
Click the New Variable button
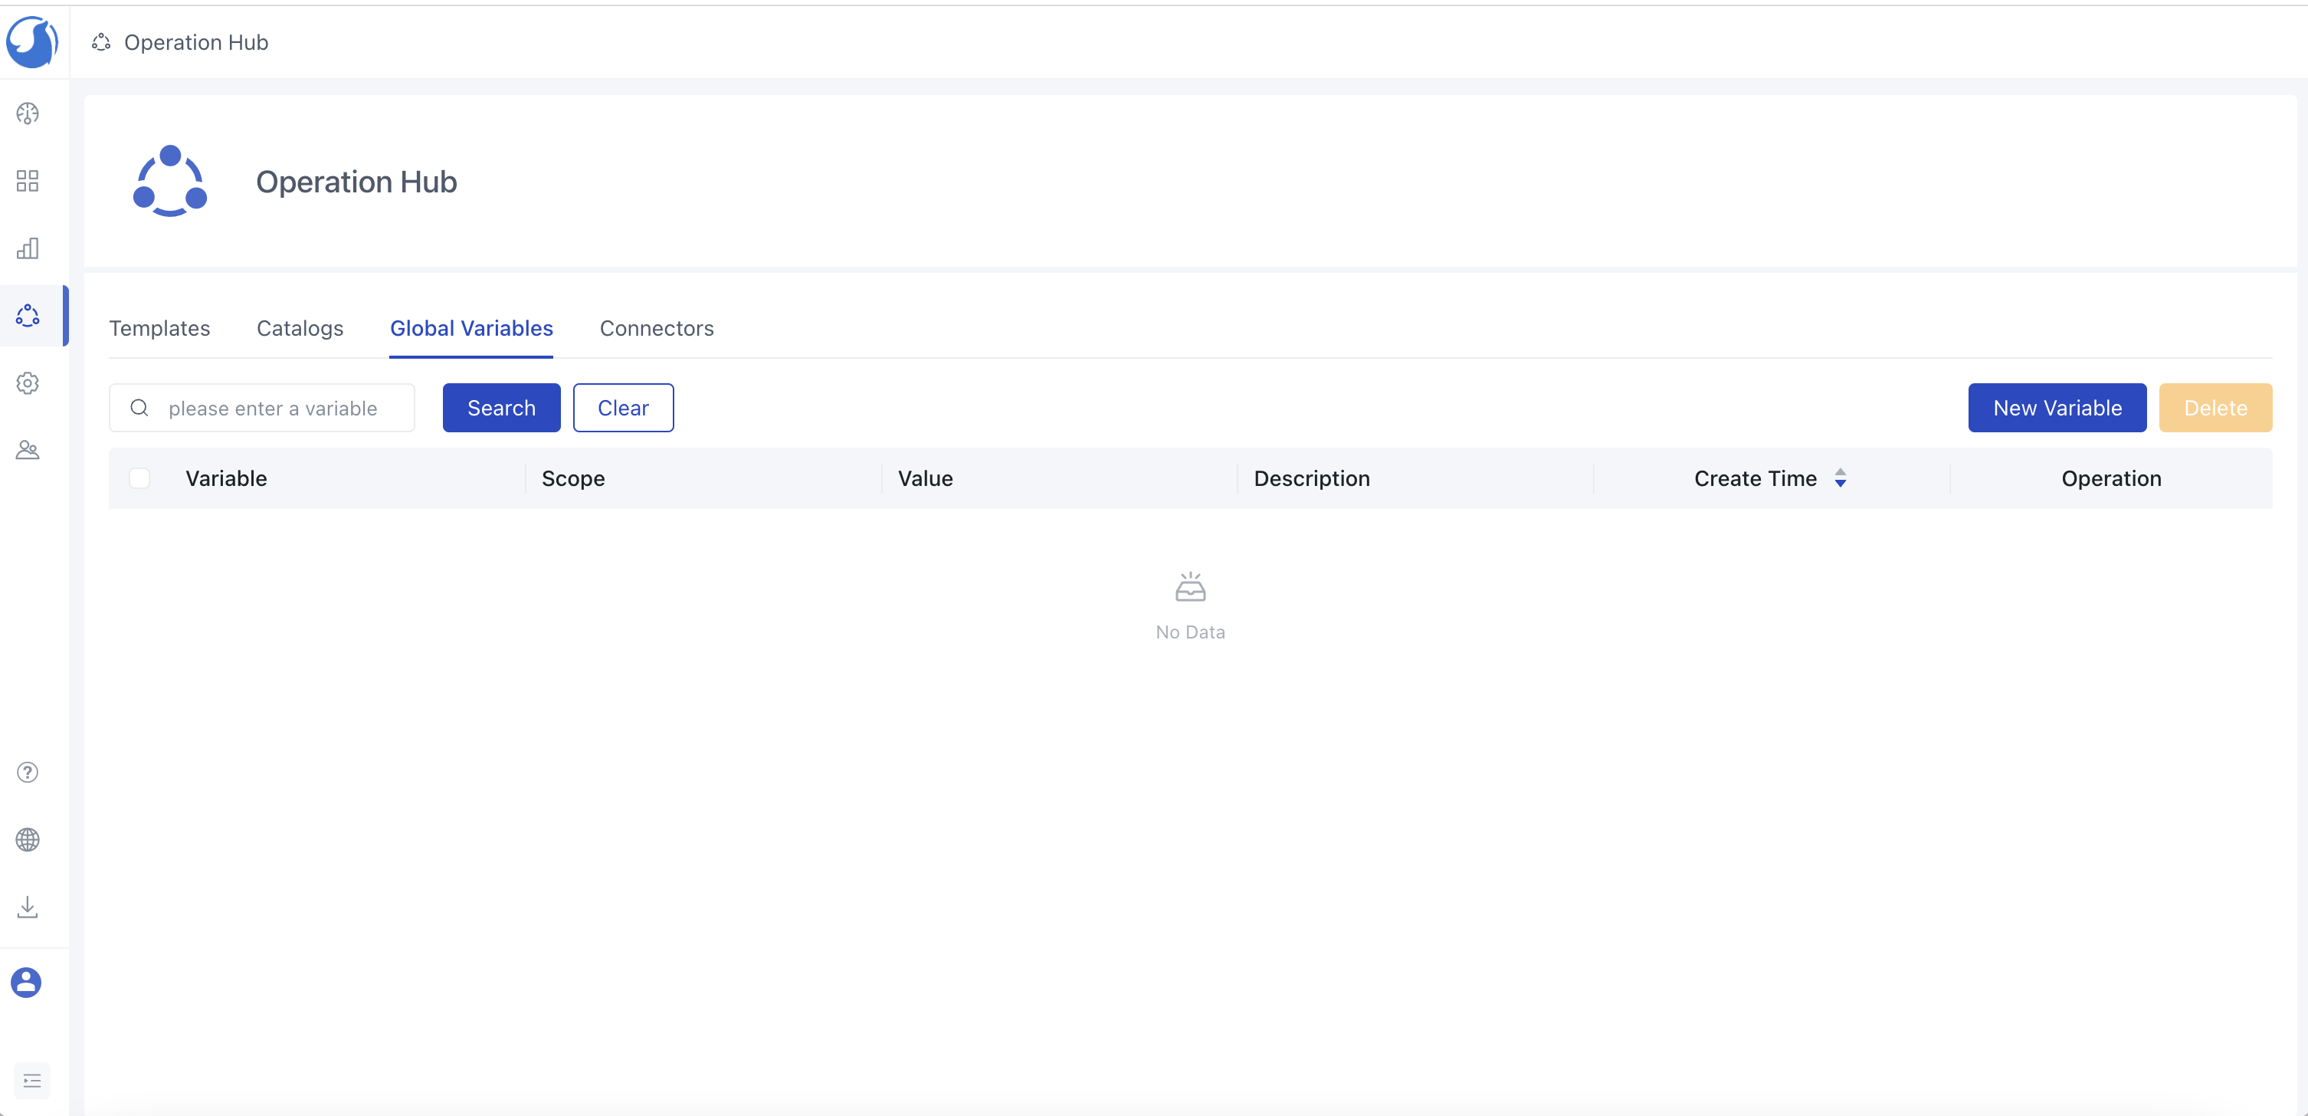[x=2057, y=406]
